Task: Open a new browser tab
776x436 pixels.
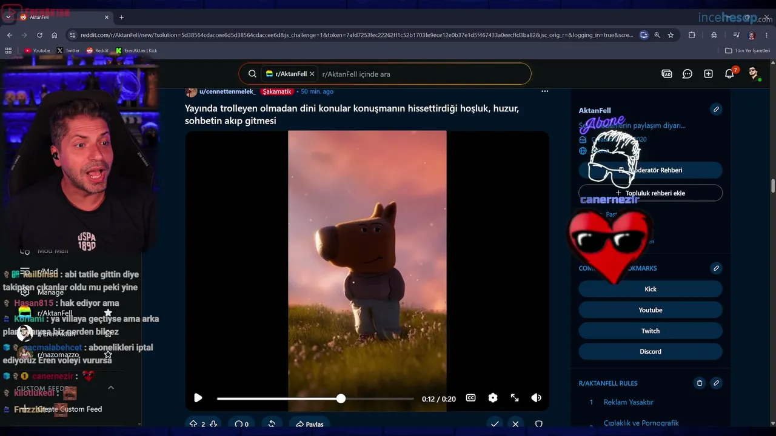Action: point(121,17)
